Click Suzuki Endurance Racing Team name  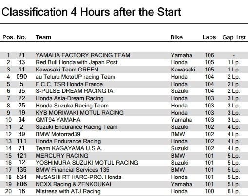(76, 127)
